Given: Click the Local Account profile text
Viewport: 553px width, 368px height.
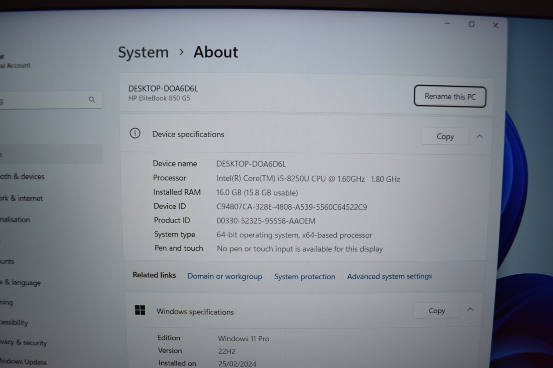Looking at the screenshot, I should [15, 65].
